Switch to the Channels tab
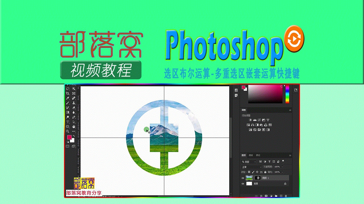 click(x=251, y=155)
